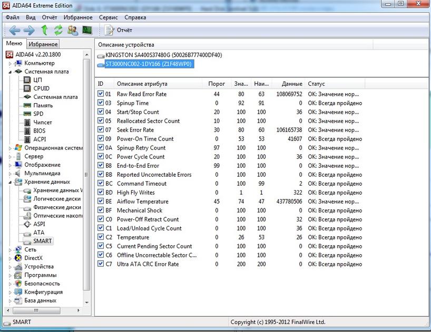This screenshot has height=332, width=431.
Task: Expand the Сервер tree node
Action: pos(10,157)
